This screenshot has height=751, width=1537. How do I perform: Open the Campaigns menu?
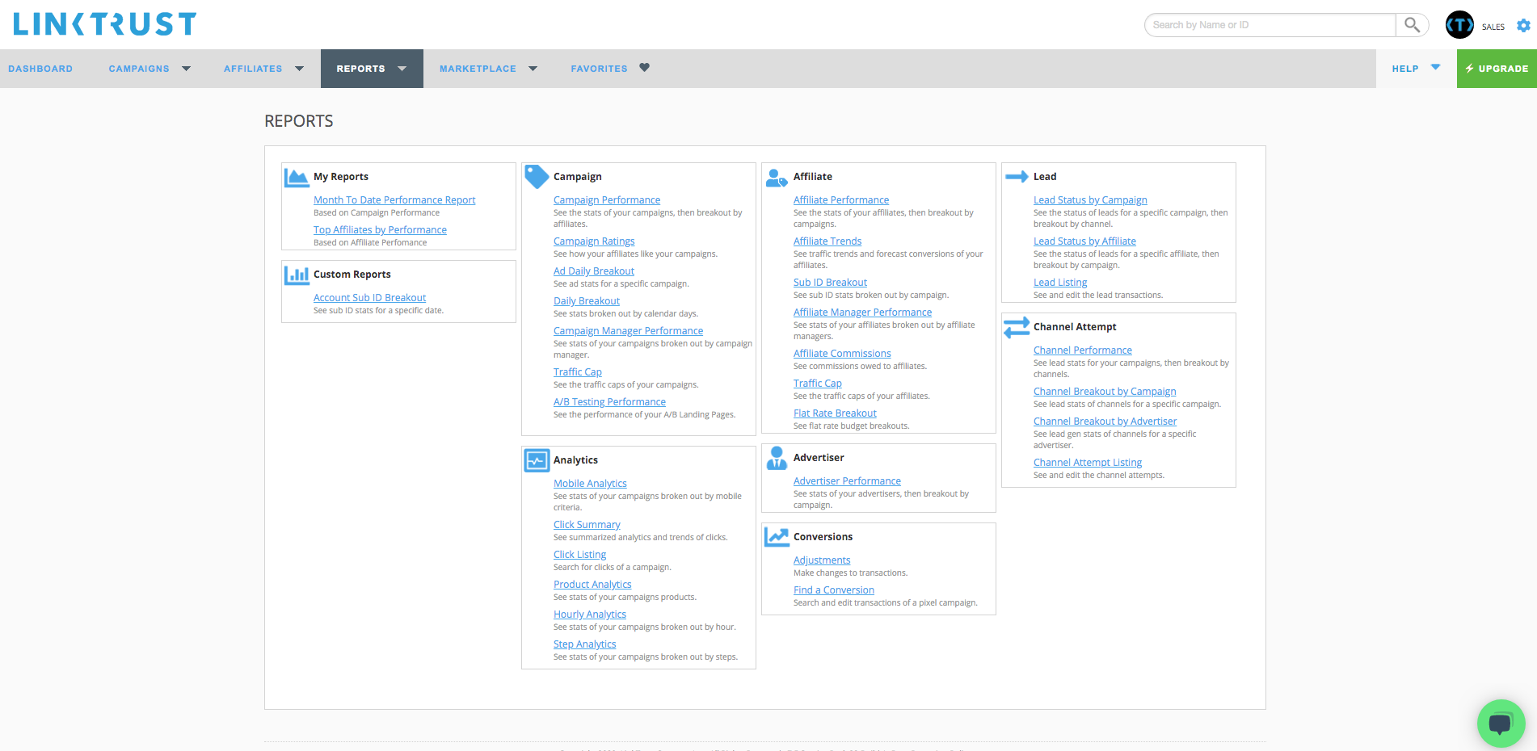tap(139, 69)
